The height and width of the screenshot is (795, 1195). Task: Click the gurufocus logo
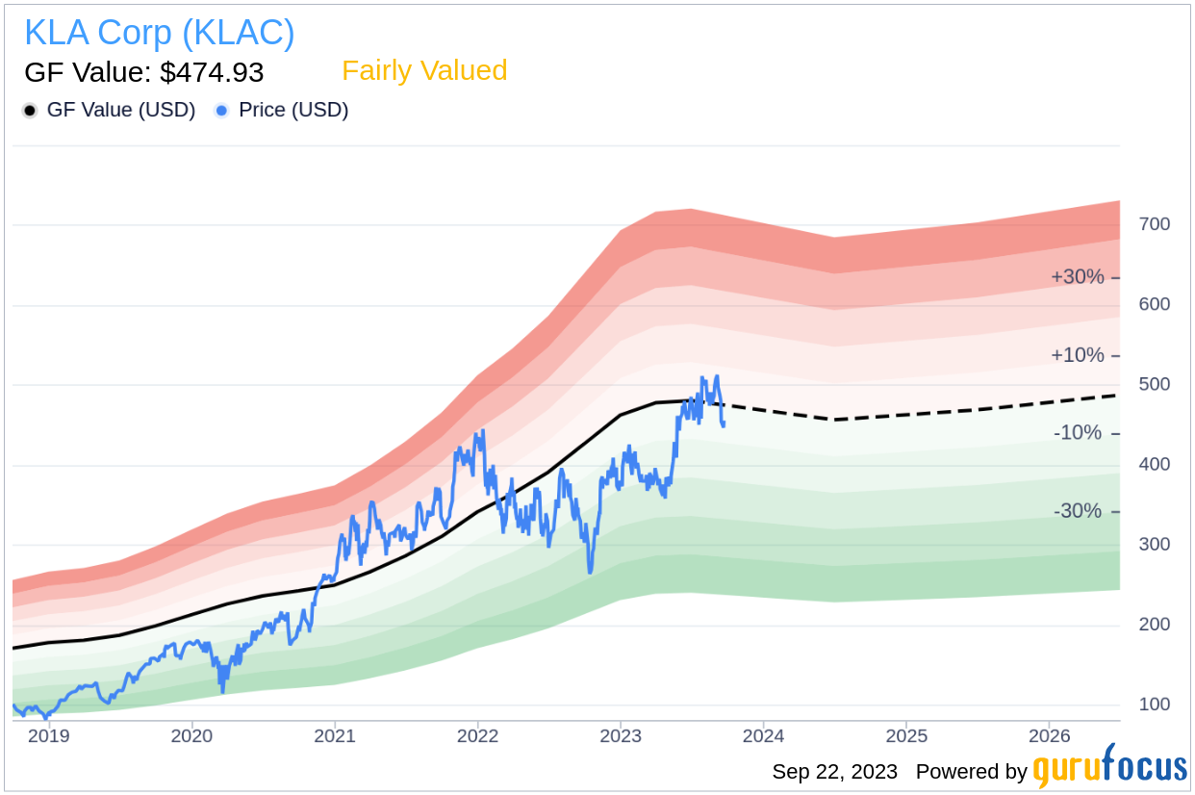click(1109, 768)
